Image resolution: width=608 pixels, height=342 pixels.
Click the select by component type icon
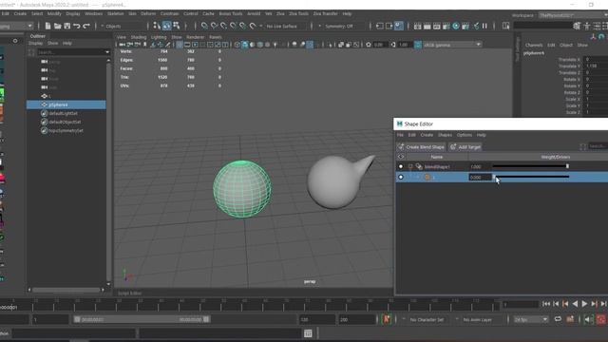(177, 26)
